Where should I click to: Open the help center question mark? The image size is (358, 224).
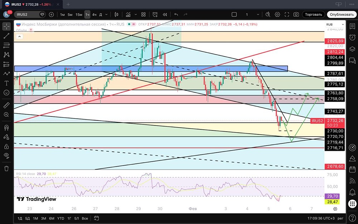tap(352, 218)
